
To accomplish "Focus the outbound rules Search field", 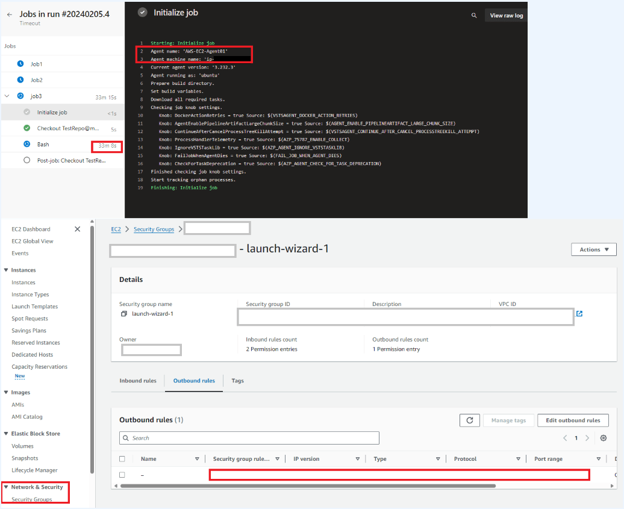I will [249, 438].
